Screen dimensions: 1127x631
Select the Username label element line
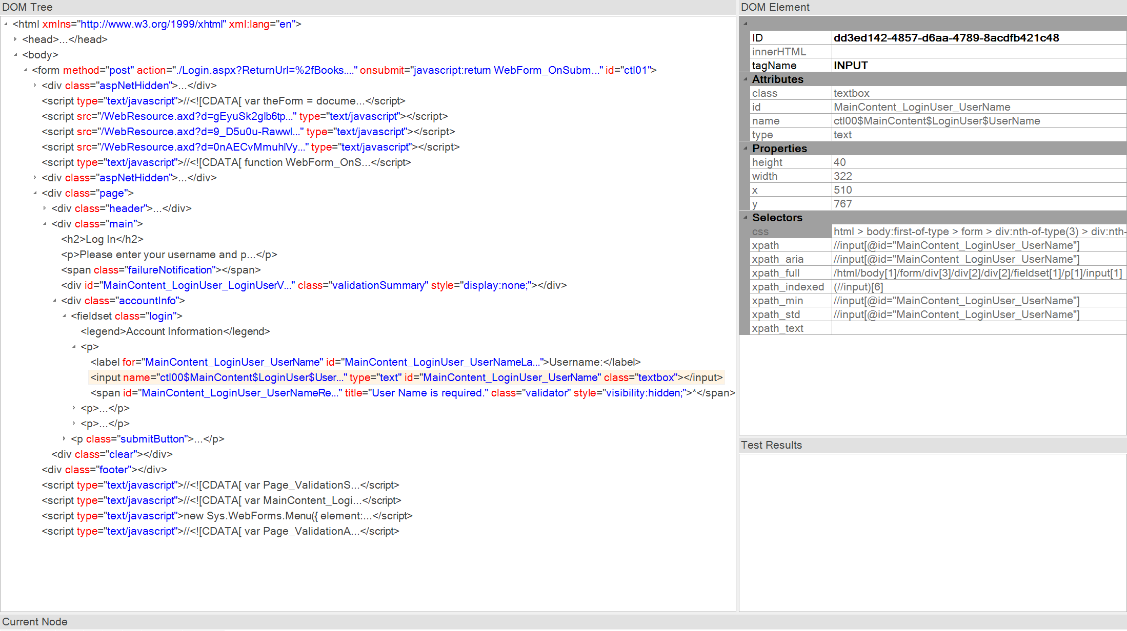[x=365, y=362]
